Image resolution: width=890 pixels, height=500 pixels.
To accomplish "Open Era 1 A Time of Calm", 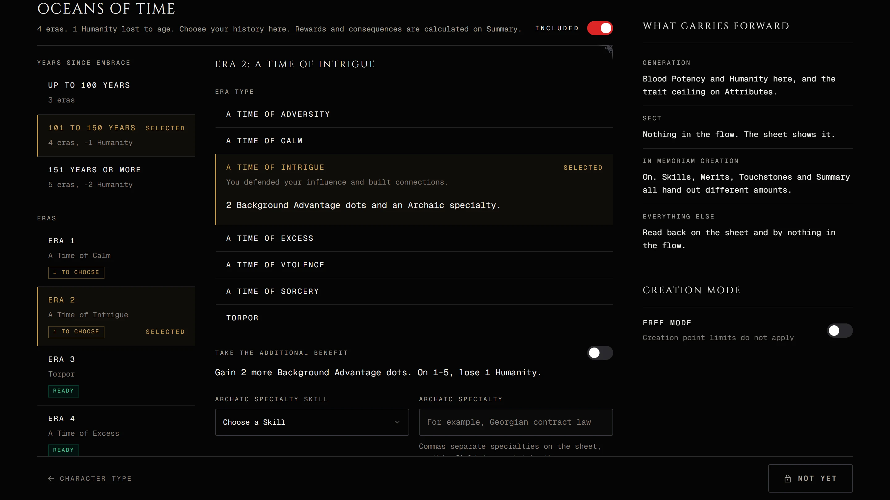I will 116,257.
